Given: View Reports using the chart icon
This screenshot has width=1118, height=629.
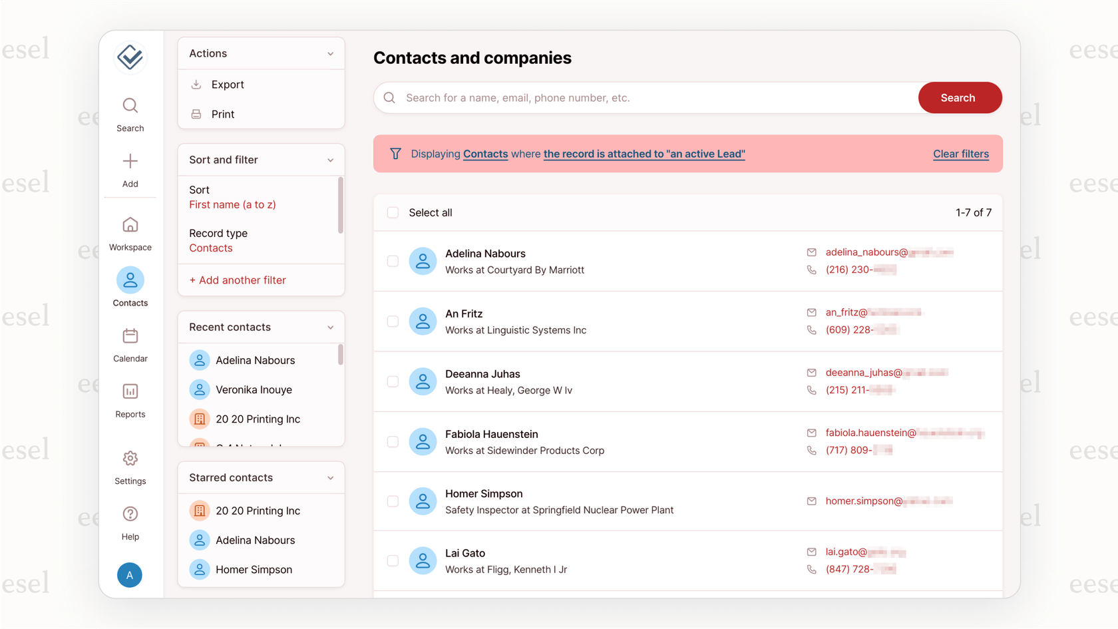Looking at the screenshot, I should pos(130,392).
